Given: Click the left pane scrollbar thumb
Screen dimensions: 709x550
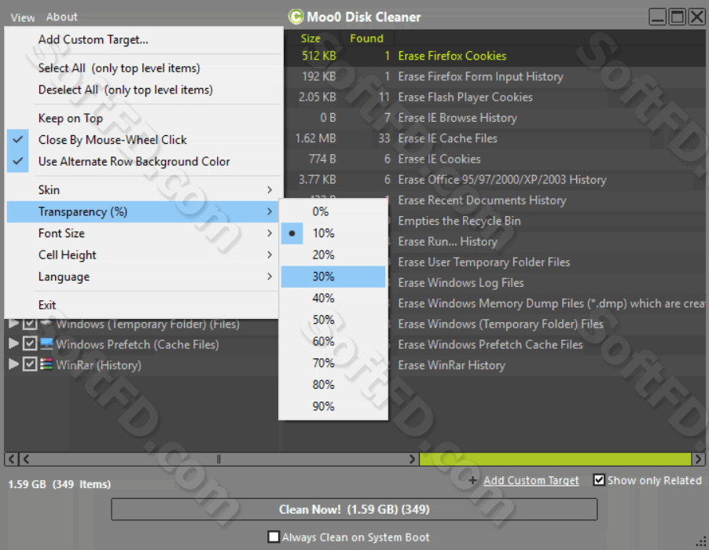Looking at the screenshot, I should [219, 459].
